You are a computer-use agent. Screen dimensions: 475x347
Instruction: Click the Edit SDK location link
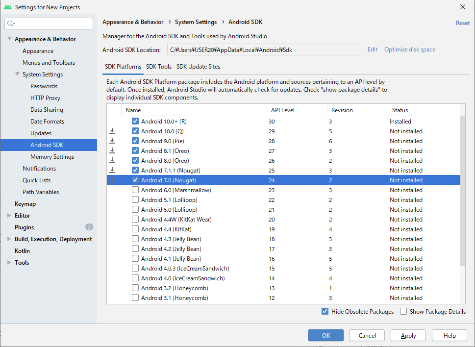click(373, 50)
